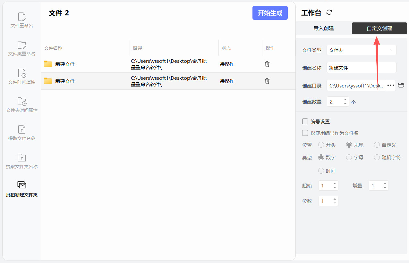Click the 新建文件 name in the first row
This screenshot has height=263, width=409.
pyautogui.click(x=65, y=64)
